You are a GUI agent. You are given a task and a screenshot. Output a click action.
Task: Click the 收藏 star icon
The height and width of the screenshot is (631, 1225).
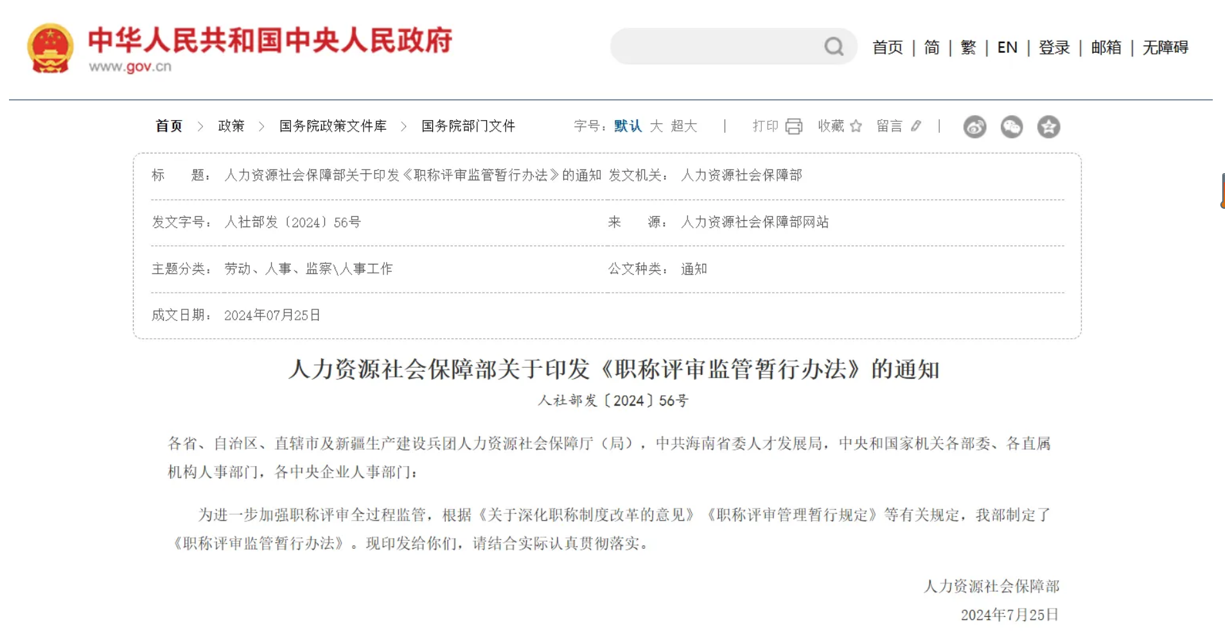click(x=856, y=126)
